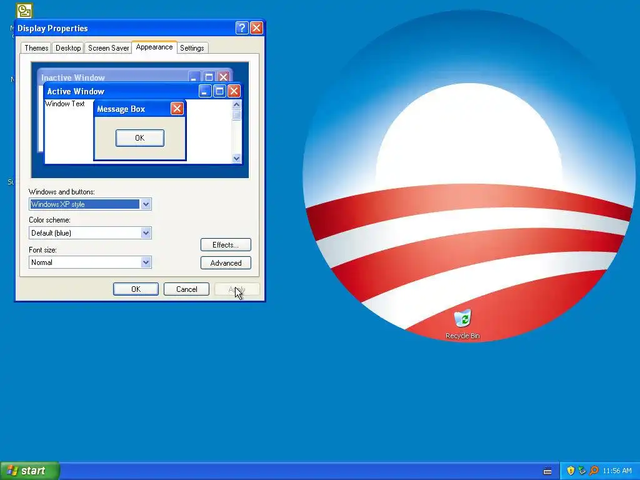
Task: Click the preview window scrollbar up arrow
Action: 236,104
